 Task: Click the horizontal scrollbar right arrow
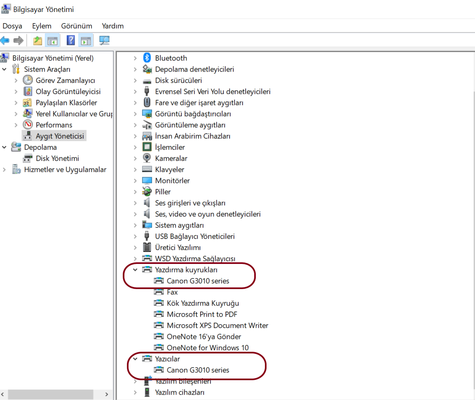(107, 394)
